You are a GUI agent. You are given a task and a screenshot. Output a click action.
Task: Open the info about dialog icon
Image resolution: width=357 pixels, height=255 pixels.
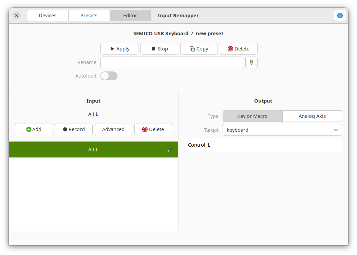click(340, 16)
